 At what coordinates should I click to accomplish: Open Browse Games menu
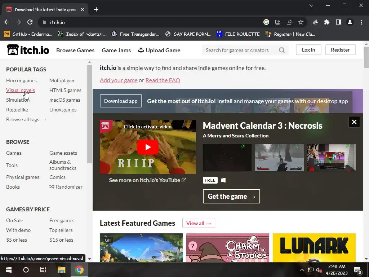point(75,50)
